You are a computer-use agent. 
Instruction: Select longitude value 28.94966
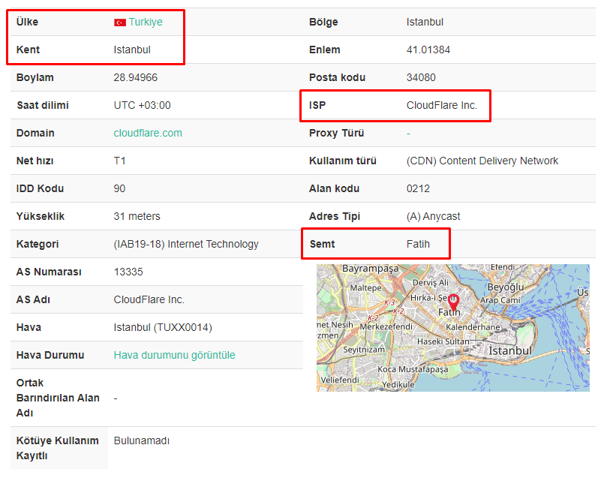pyautogui.click(x=135, y=77)
